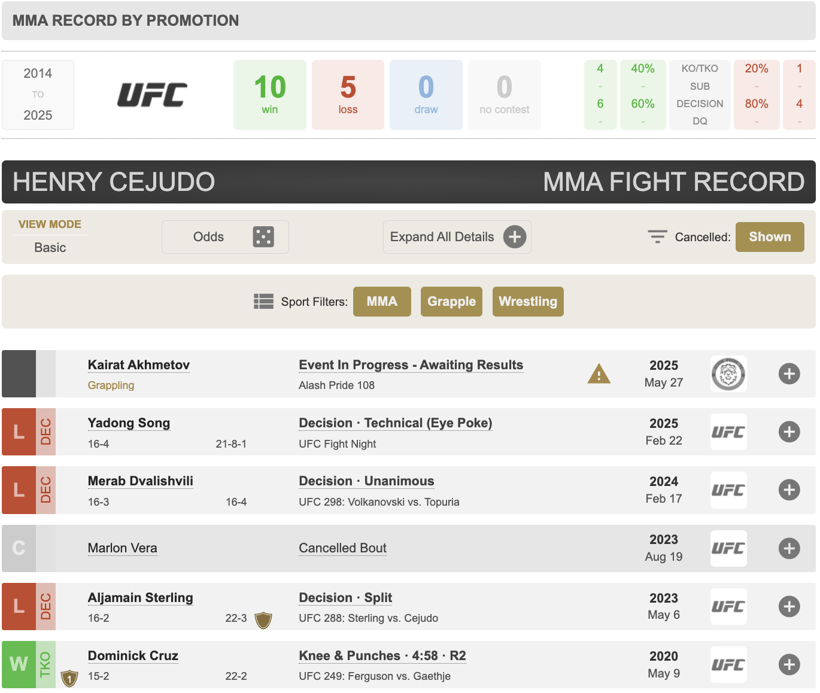This screenshot has height=693, width=820.
Task: Open Knee & Punches · 4:58 · R2 link
Action: coord(382,656)
